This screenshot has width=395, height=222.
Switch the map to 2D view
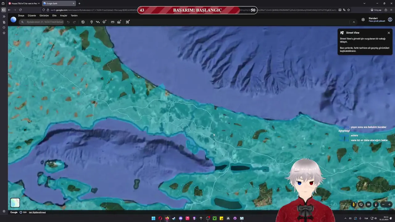pyautogui.click(x=368, y=204)
